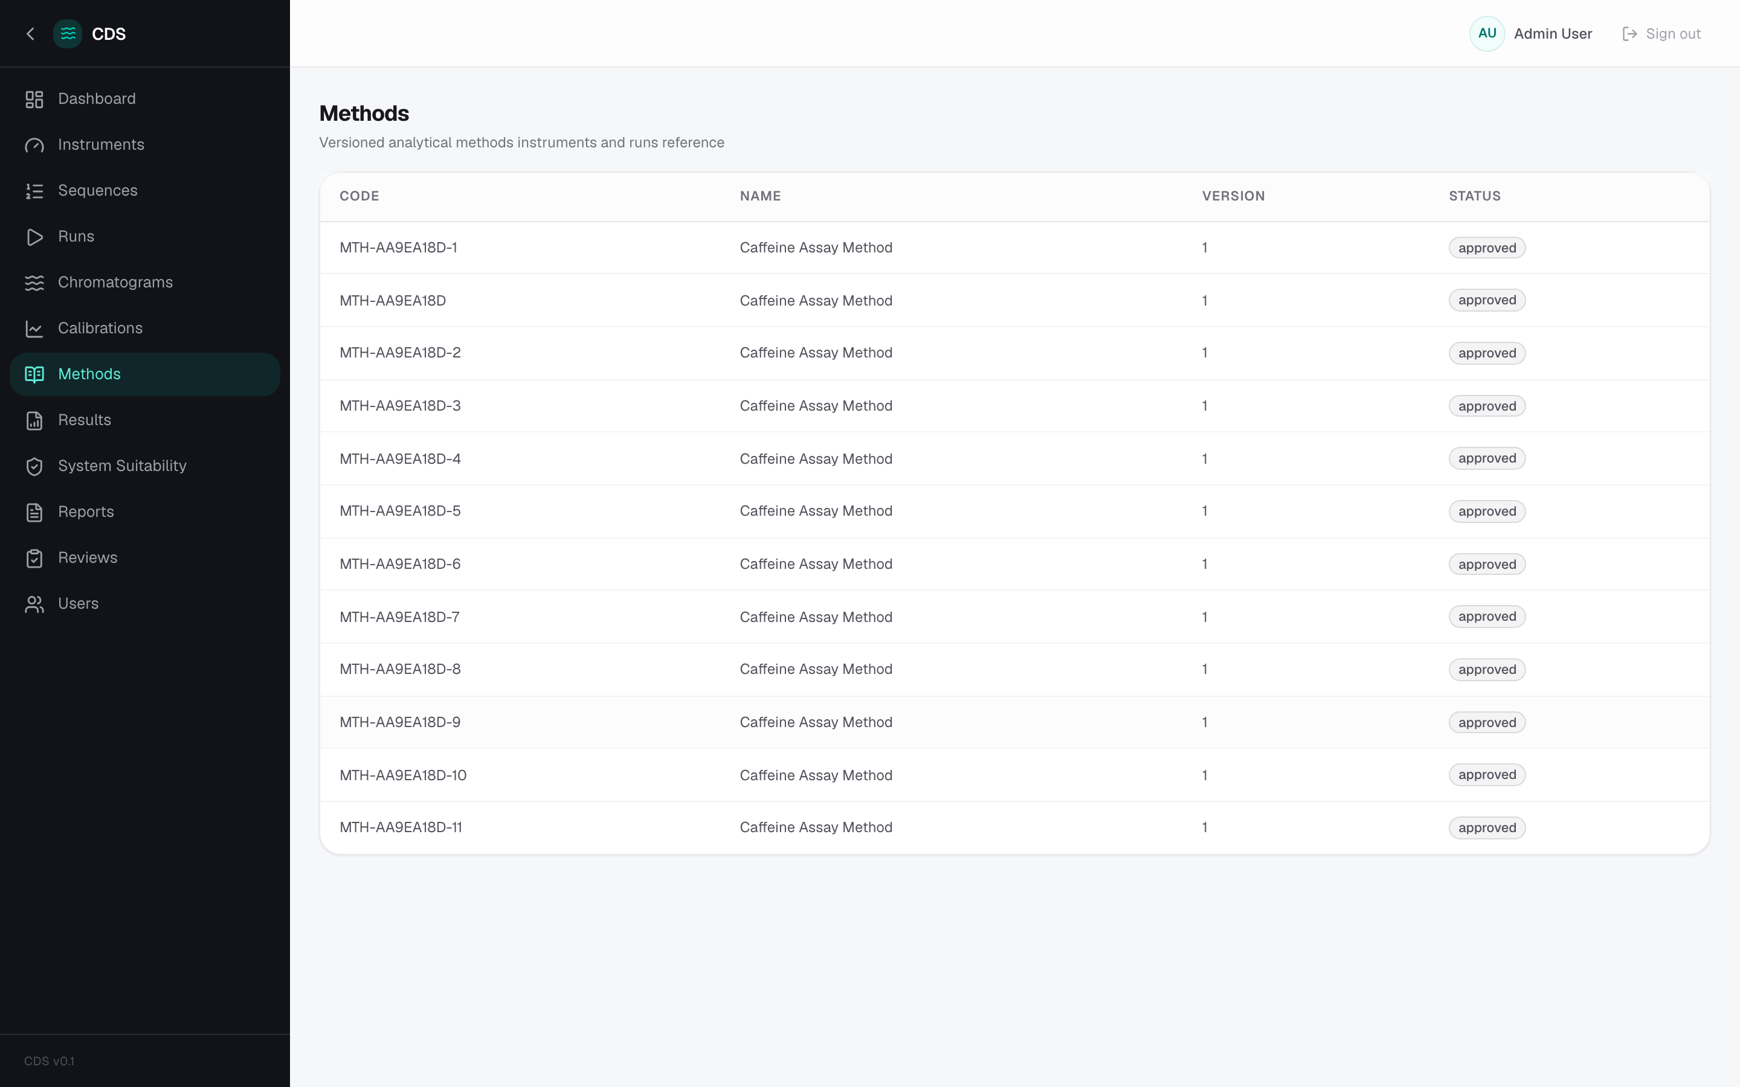Image resolution: width=1740 pixels, height=1087 pixels.
Task: Select method code MTH-AA9EA18D-10
Action: 402,775
